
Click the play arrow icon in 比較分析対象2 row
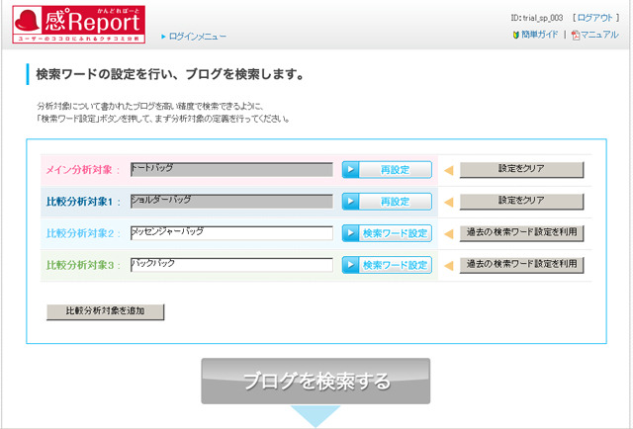point(350,233)
